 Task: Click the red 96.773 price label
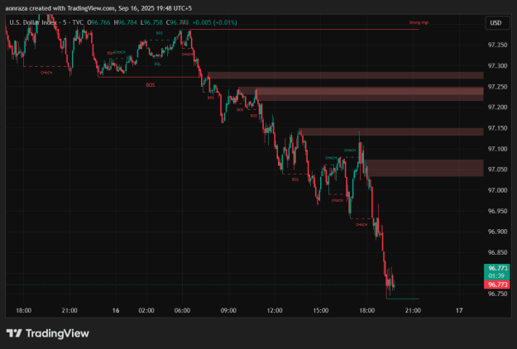pyautogui.click(x=497, y=284)
